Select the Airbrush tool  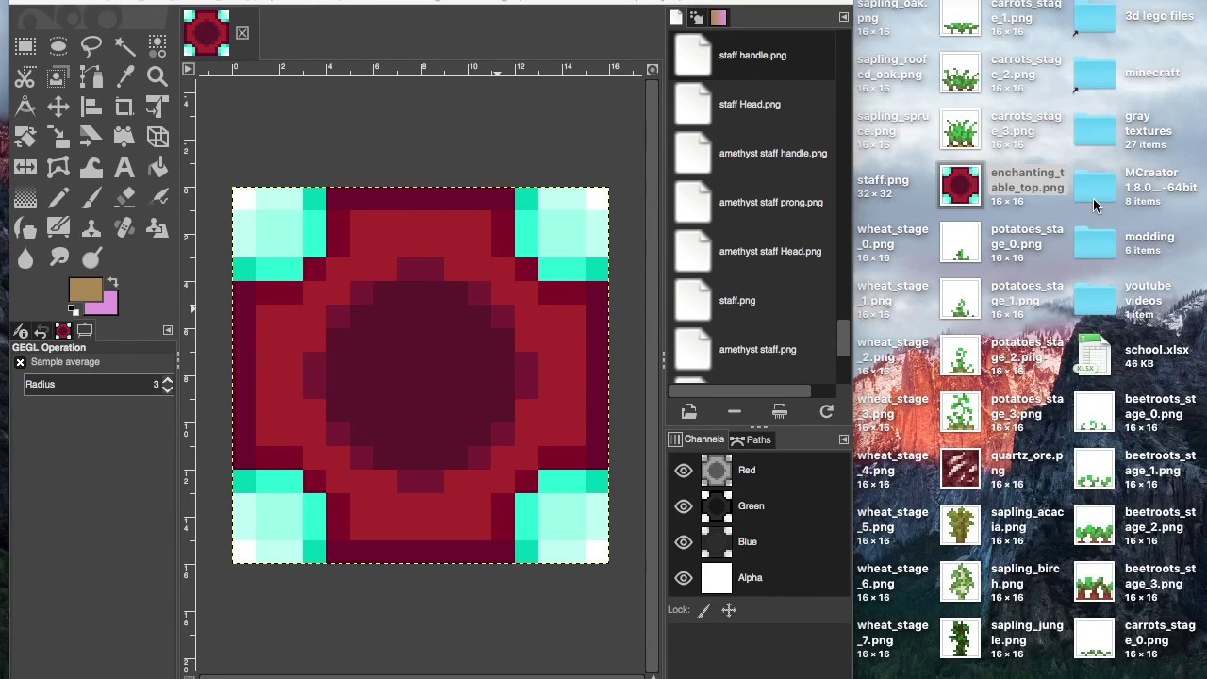(157, 198)
